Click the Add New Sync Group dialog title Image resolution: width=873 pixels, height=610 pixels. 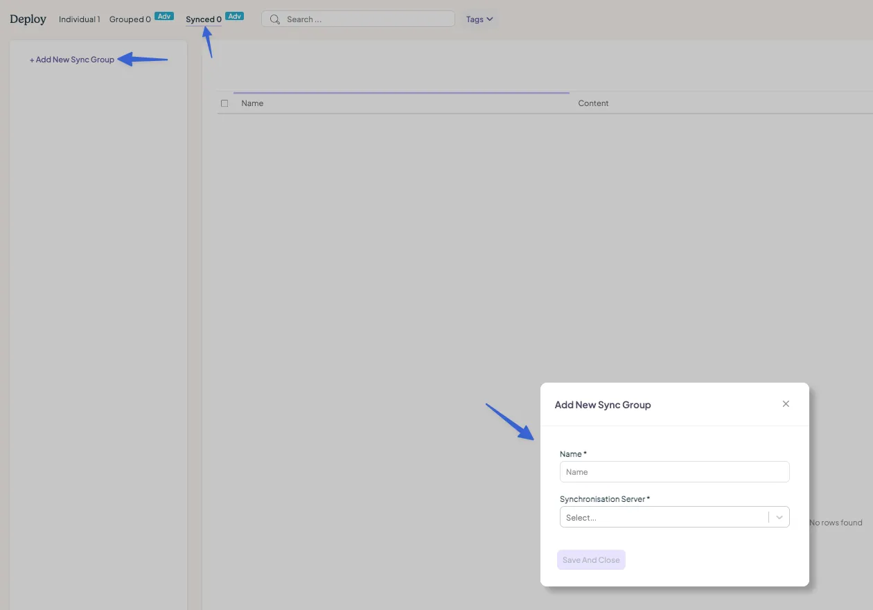[603, 405]
